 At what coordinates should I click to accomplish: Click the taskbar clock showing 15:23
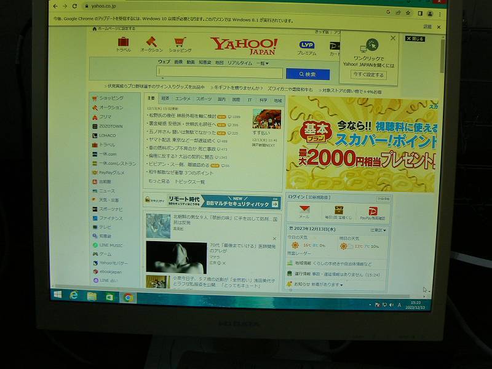415,305
